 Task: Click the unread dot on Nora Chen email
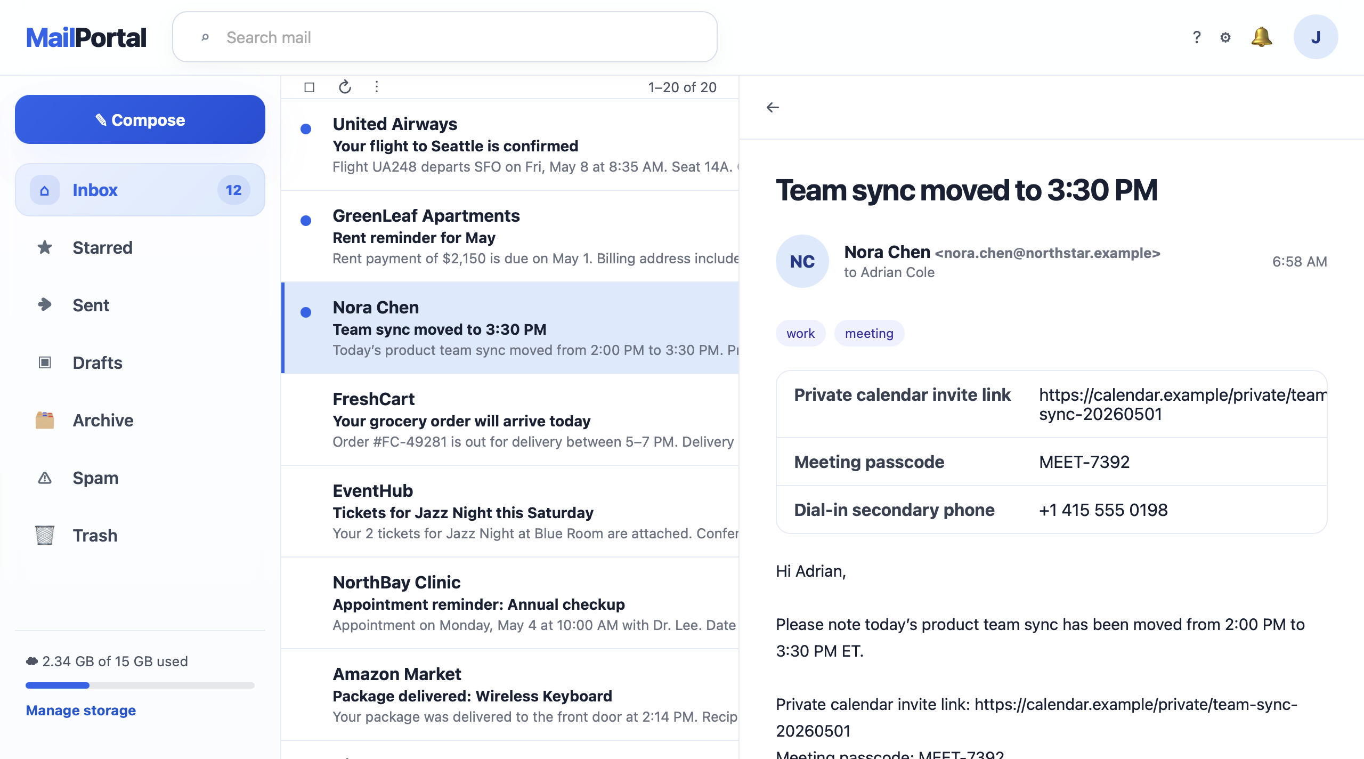pyautogui.click(x=306, y=312)
